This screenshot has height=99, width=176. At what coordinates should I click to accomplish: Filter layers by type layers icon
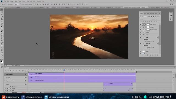(x=153, y=16)
